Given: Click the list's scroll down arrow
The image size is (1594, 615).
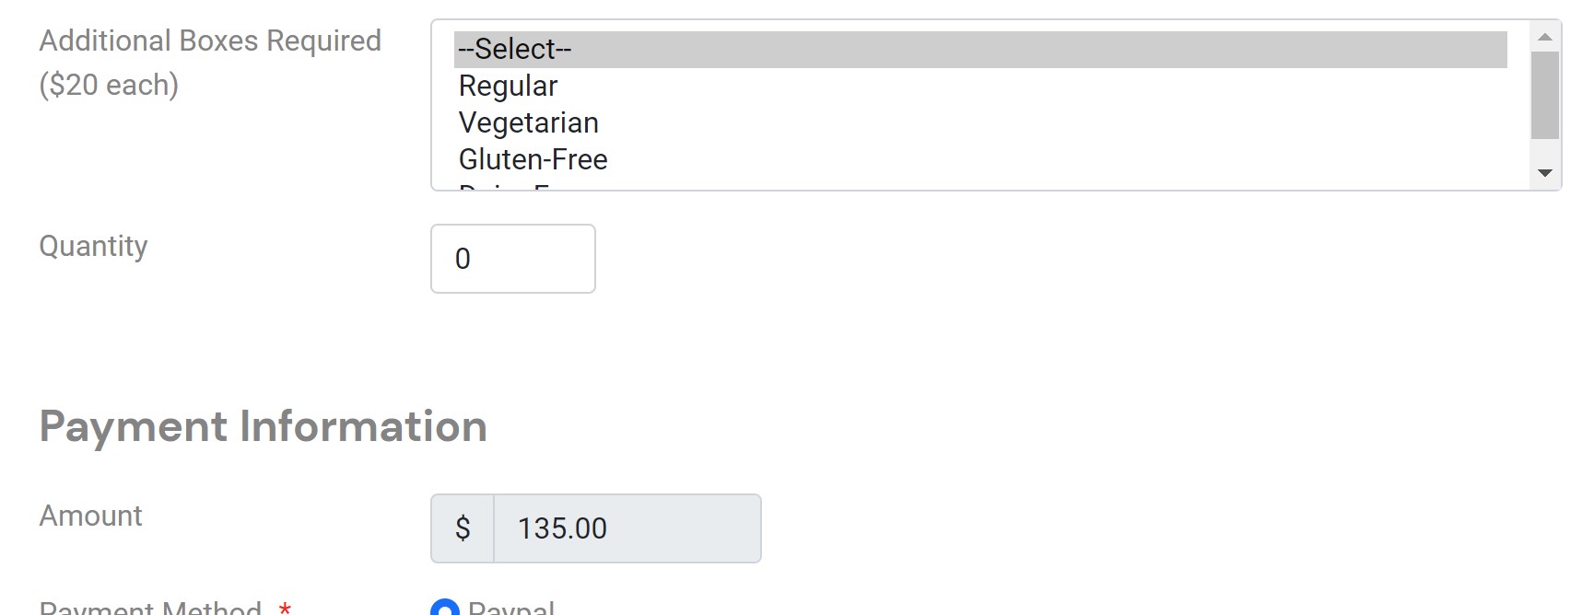Looking at the screenshot, I should [1545, 173].
